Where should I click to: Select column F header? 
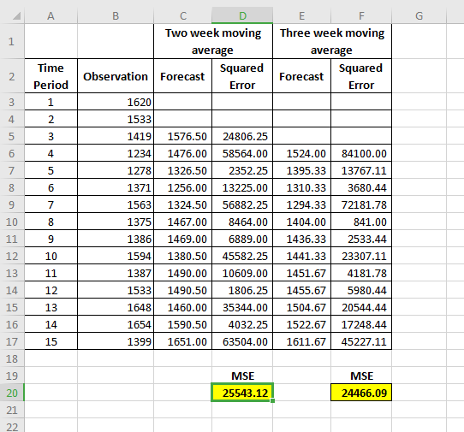click(x=361, y=15)
